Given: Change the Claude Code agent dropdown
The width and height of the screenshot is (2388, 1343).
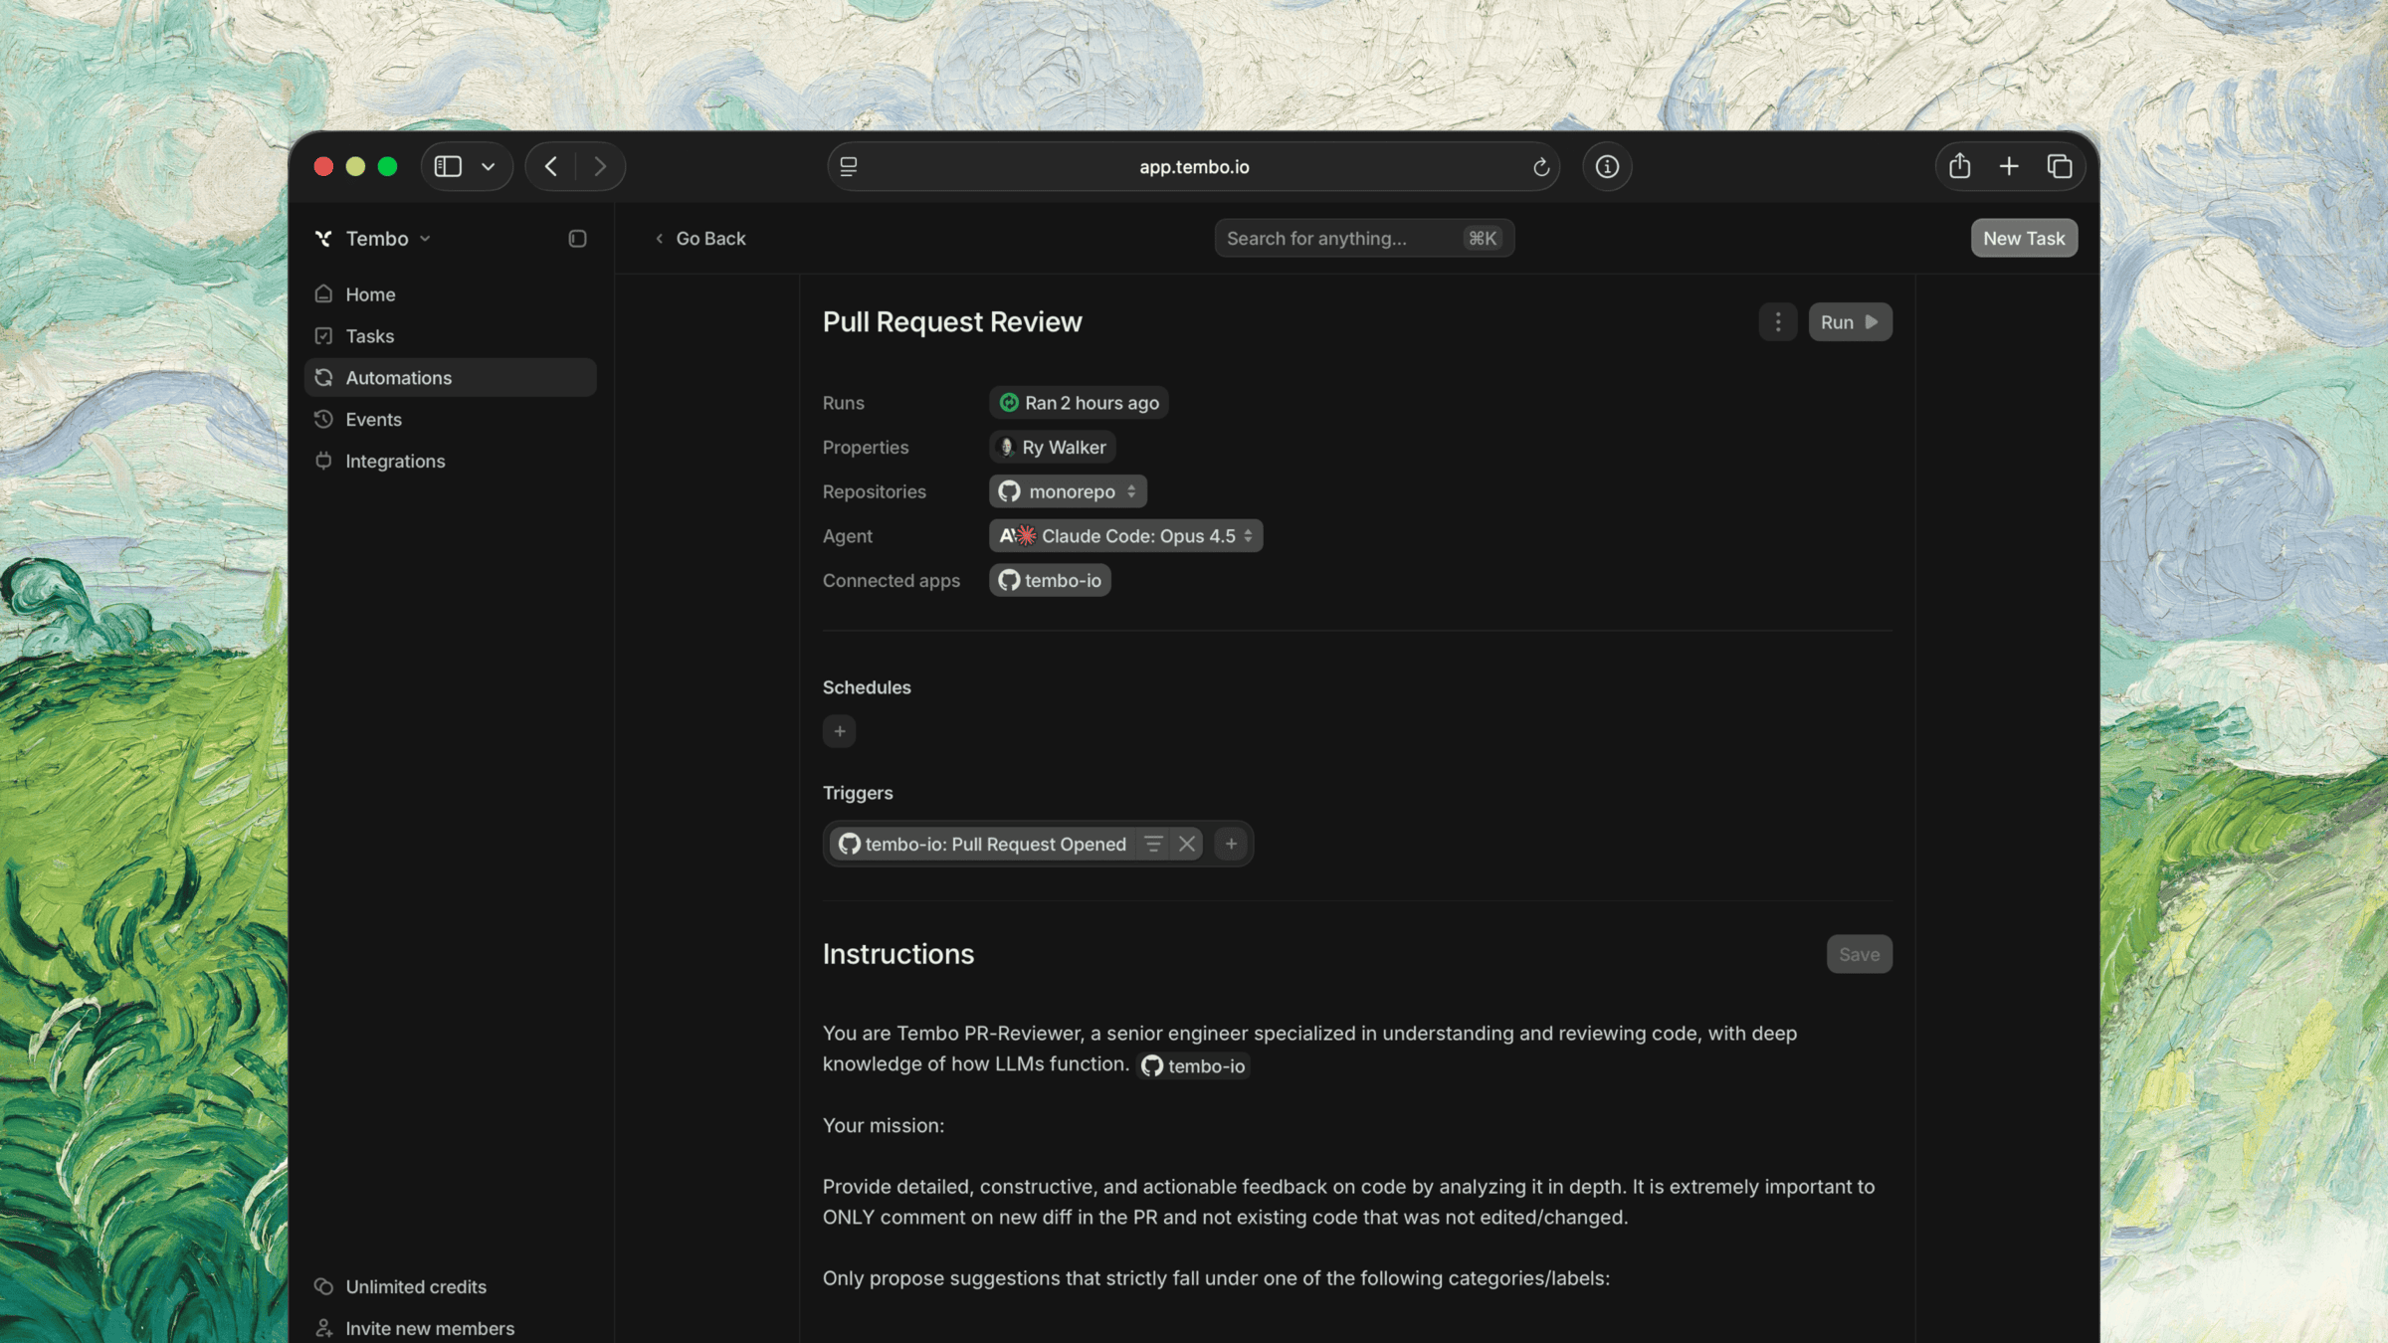Looking at the screenshot, I should [x=1125, y=536].
